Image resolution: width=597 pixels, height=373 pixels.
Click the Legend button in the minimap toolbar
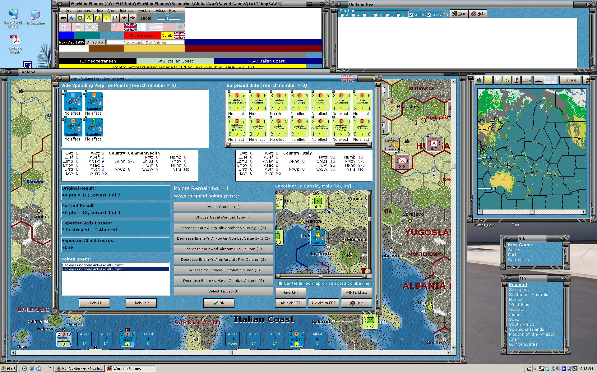[570, 80]
